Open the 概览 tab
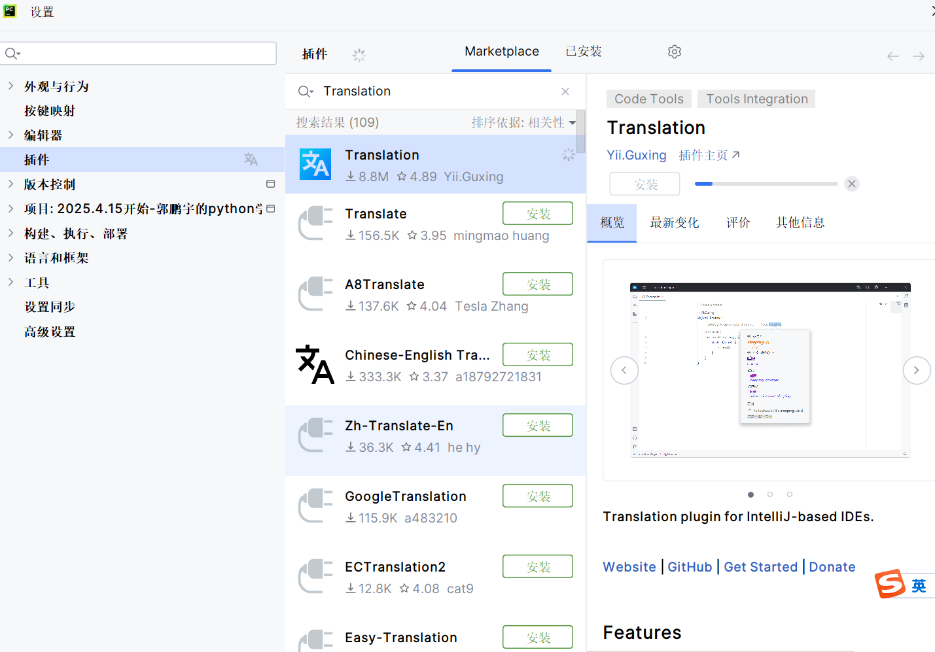 pyautogui.click(x=612, y=223)
